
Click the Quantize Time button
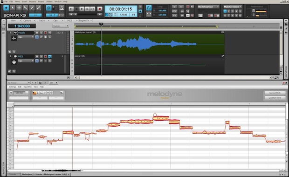point(275,98)
